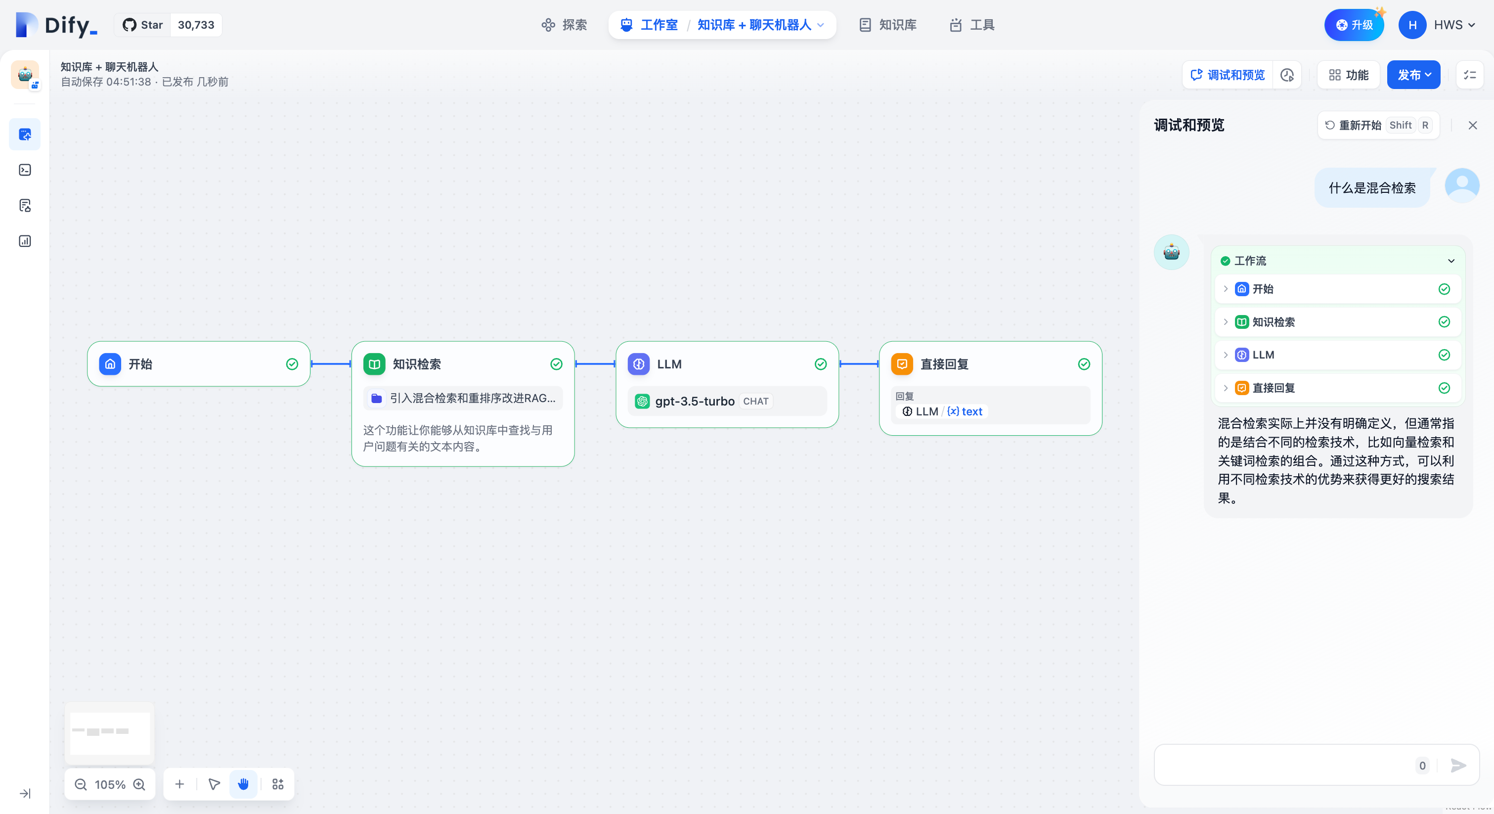Zoom in using the magnifier plus icon
1494x814 pixels.
click(139, 784)
